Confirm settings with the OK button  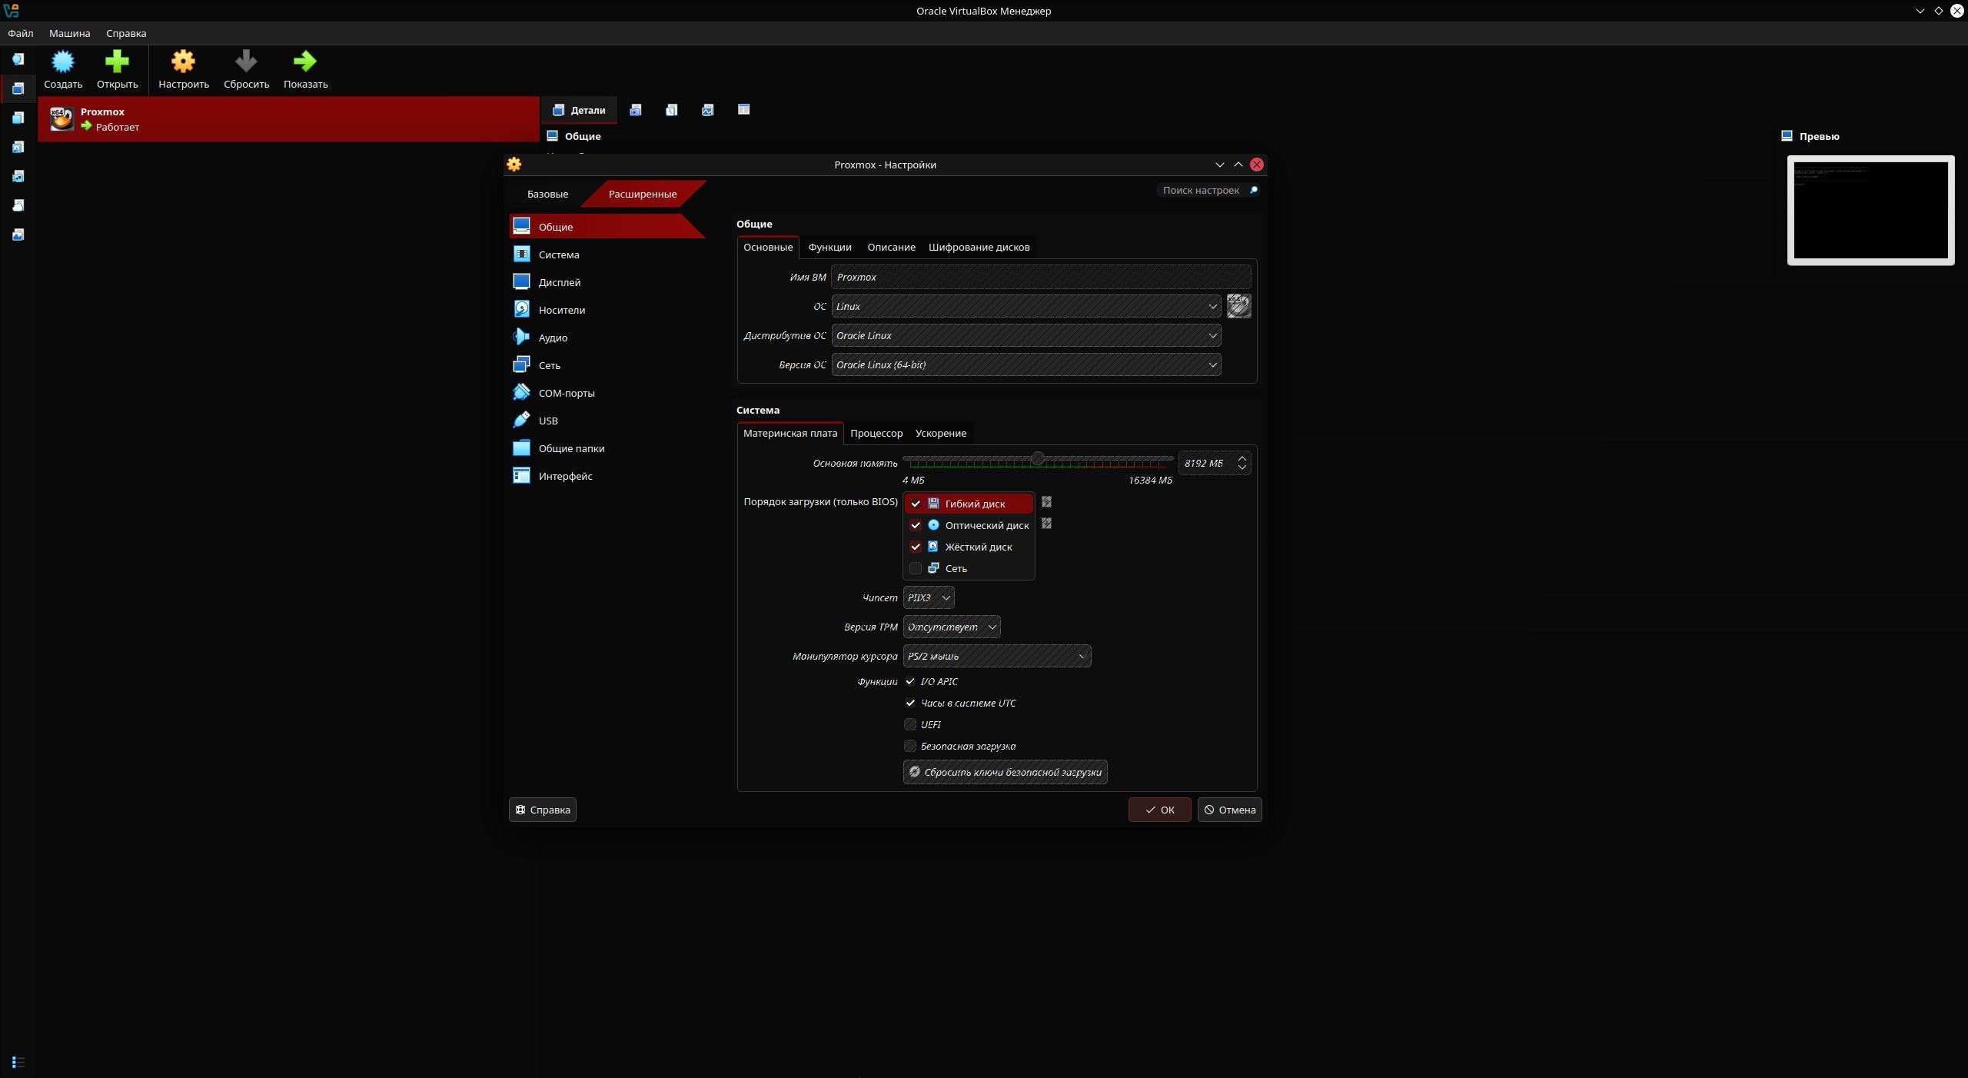(1159, 810)
